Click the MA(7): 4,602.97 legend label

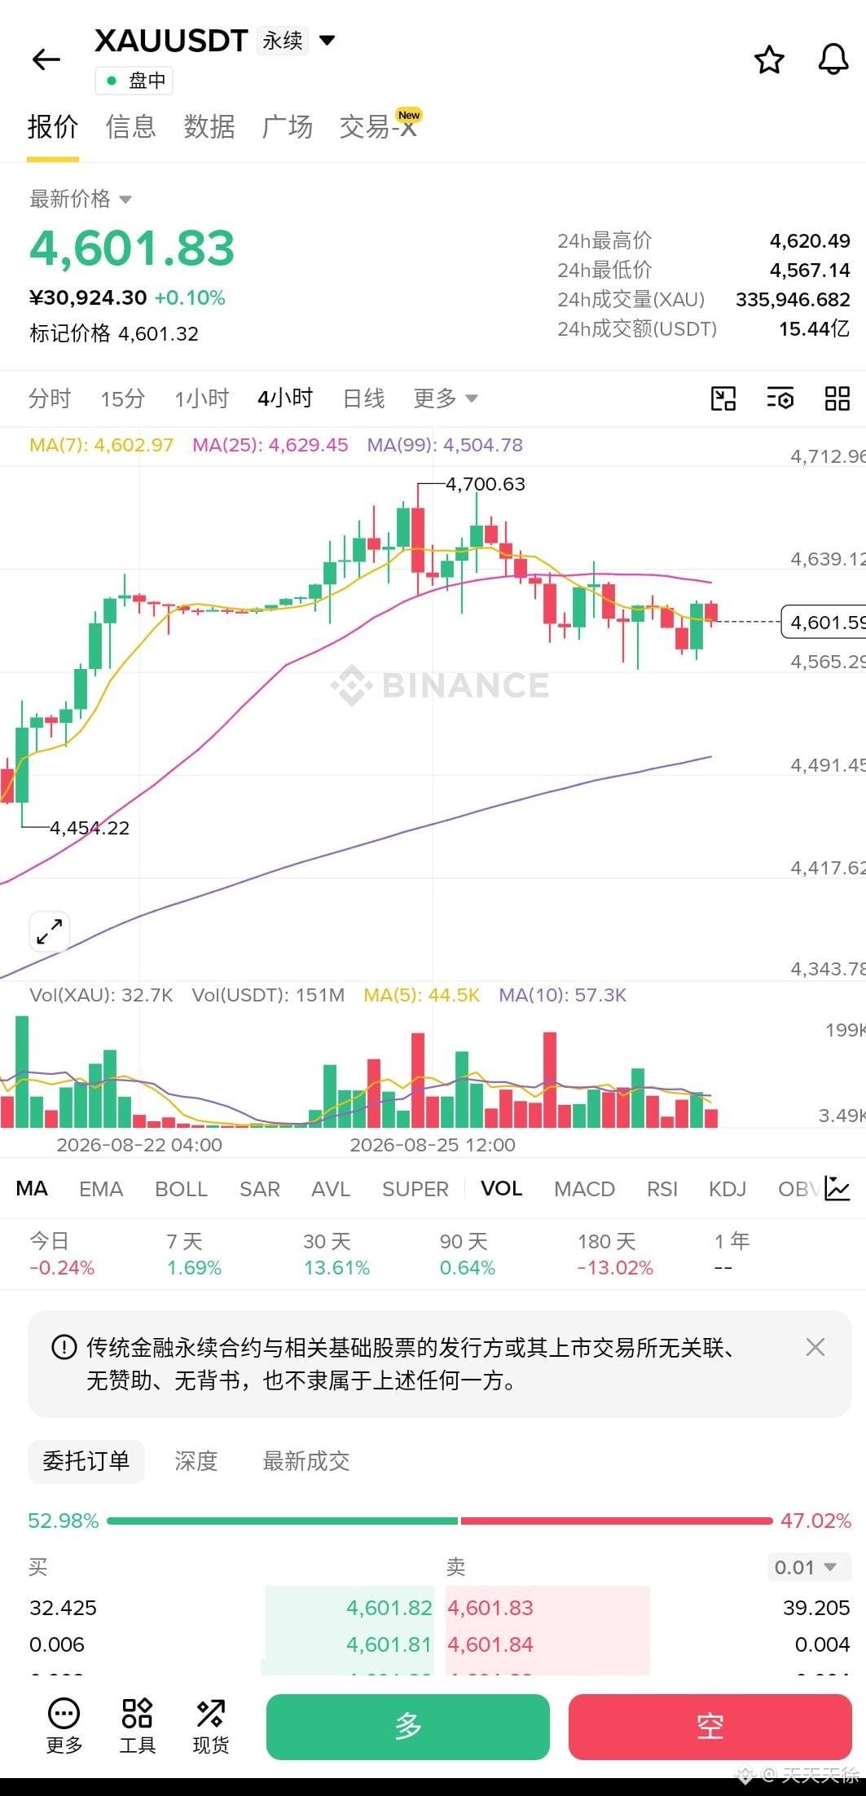[102, 445]
